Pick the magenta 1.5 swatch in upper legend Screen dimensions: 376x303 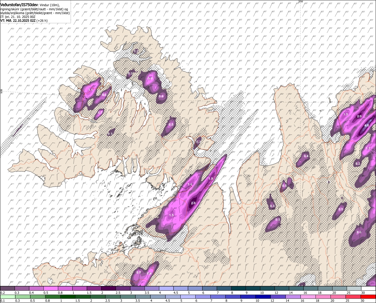pyautogui.click(x=94, y=289)
